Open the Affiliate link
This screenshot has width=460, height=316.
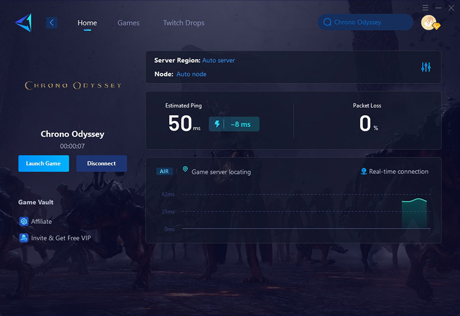41,222
